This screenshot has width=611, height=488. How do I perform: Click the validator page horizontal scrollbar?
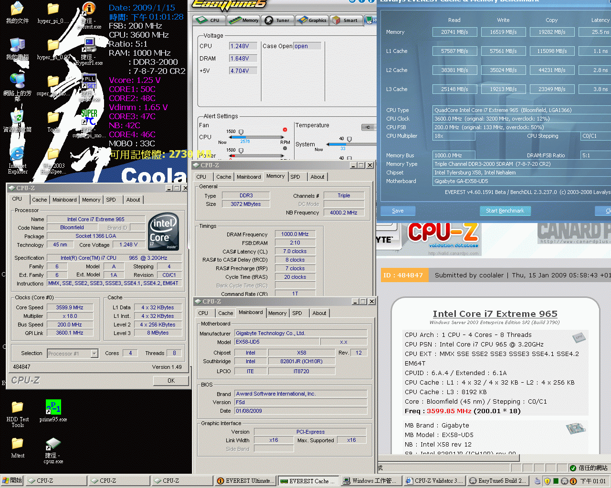[x=448, y=458]
